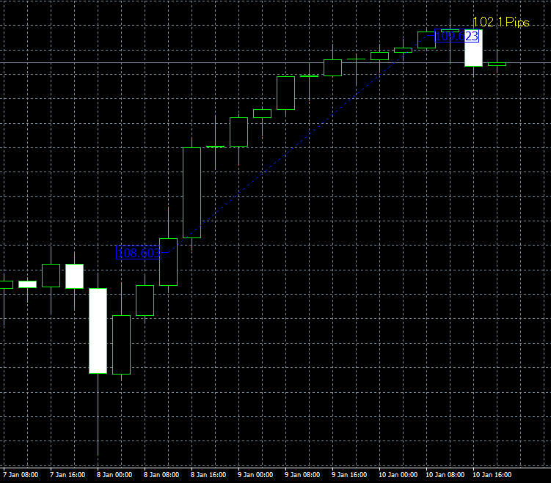Select the gray horizontal price line
The image size is (551, 483).
[276, 63]
